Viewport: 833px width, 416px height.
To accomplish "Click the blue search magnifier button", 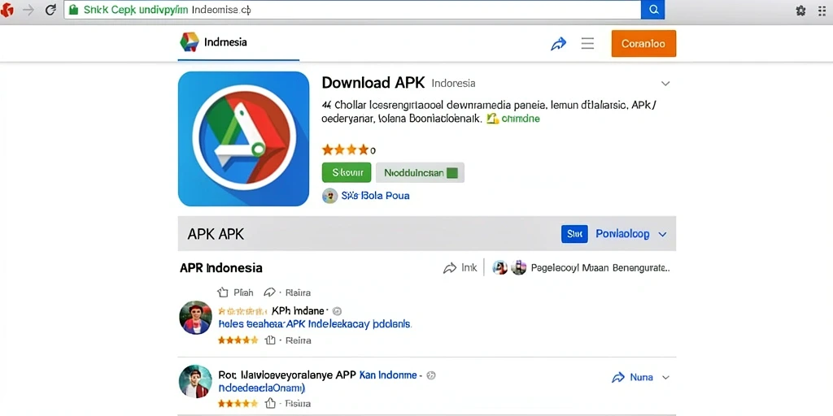I will (653, 10).
